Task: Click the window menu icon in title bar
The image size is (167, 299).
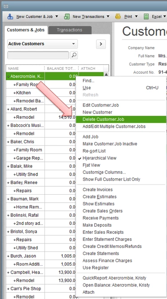Action: click(6, 6)
